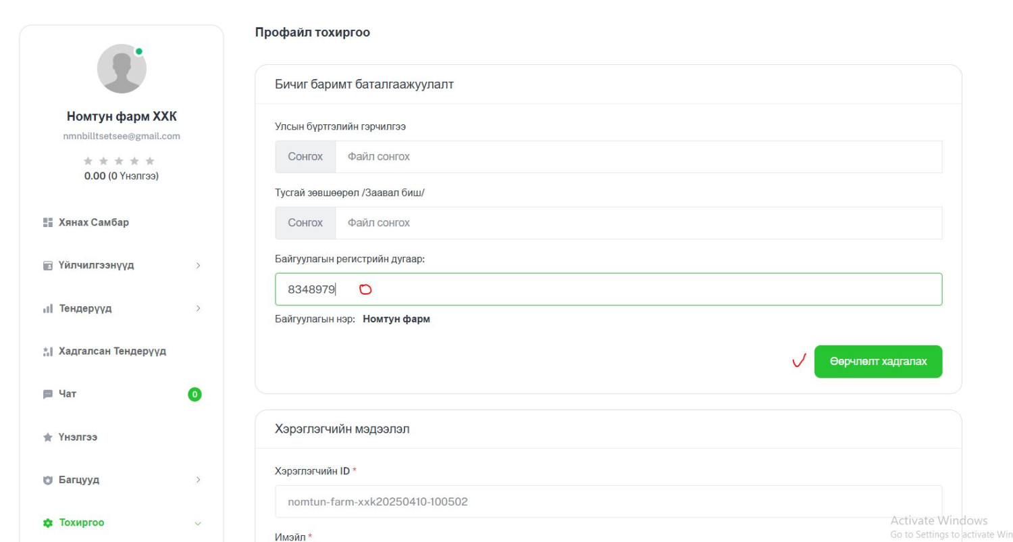Click the Өөрчлөлт хадгалах button

coord(878,362)
